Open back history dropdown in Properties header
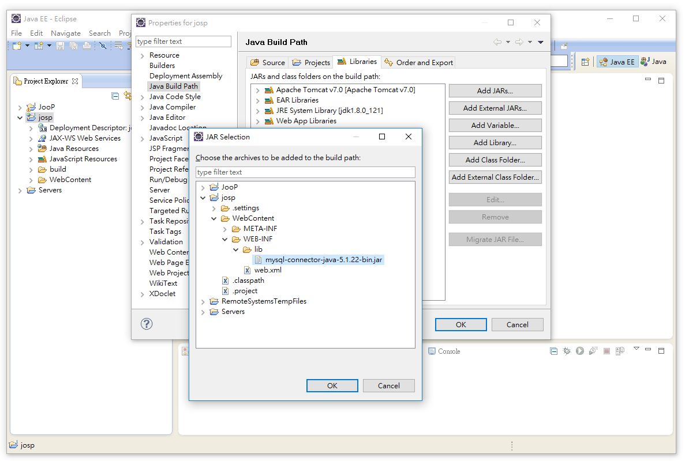689x462 pixels. pyautogui.click(x=508, y=42)
